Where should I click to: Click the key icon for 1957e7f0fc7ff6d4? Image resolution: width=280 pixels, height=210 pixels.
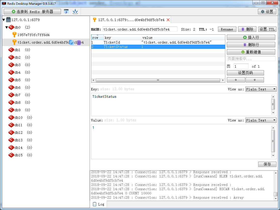[x=15, y=35]
